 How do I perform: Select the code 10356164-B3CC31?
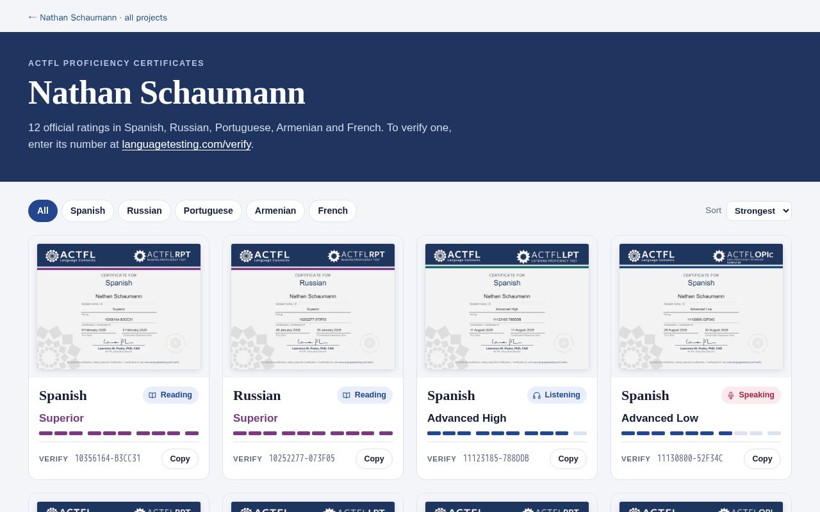[108, 459]
